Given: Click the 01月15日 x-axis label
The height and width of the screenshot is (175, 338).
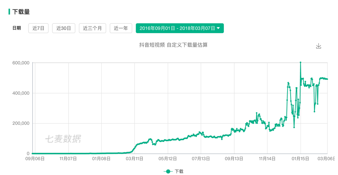Looking at the screenshot, I should [x=300, y=159].
